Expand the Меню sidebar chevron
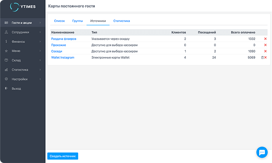The image size is (272, 163). [40, 51]
